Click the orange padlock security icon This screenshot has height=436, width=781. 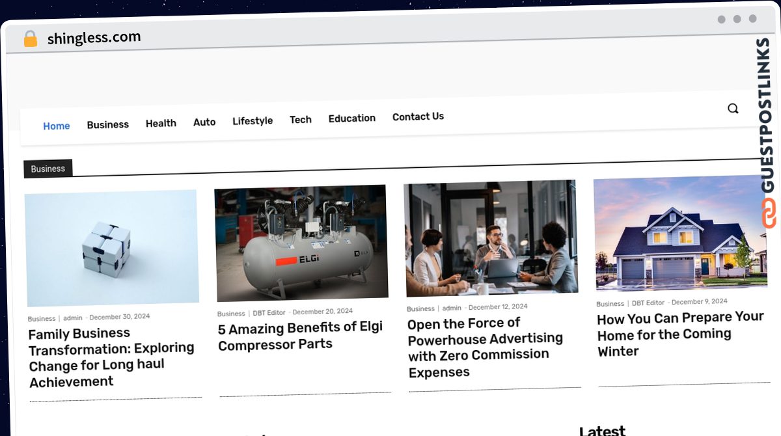(x=31, y=39)
